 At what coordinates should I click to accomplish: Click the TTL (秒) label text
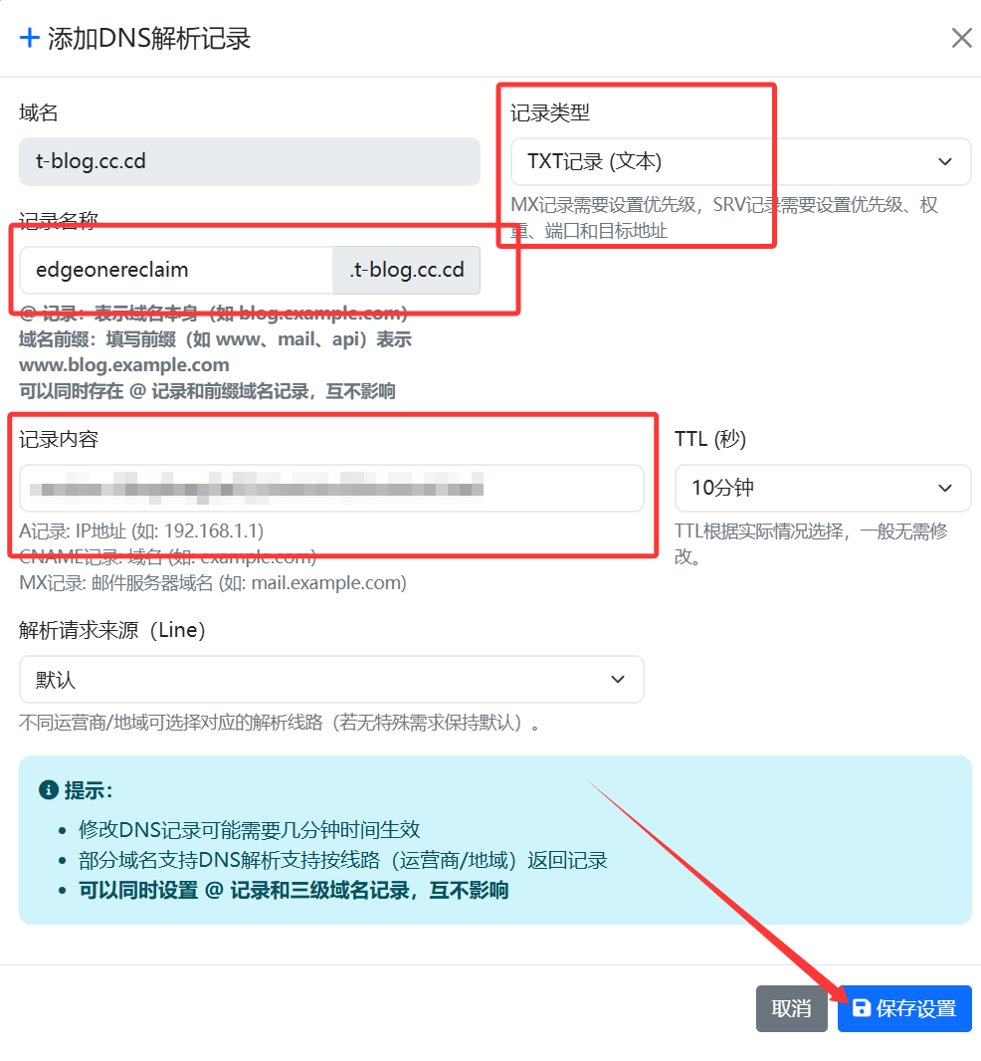[710, 439]
